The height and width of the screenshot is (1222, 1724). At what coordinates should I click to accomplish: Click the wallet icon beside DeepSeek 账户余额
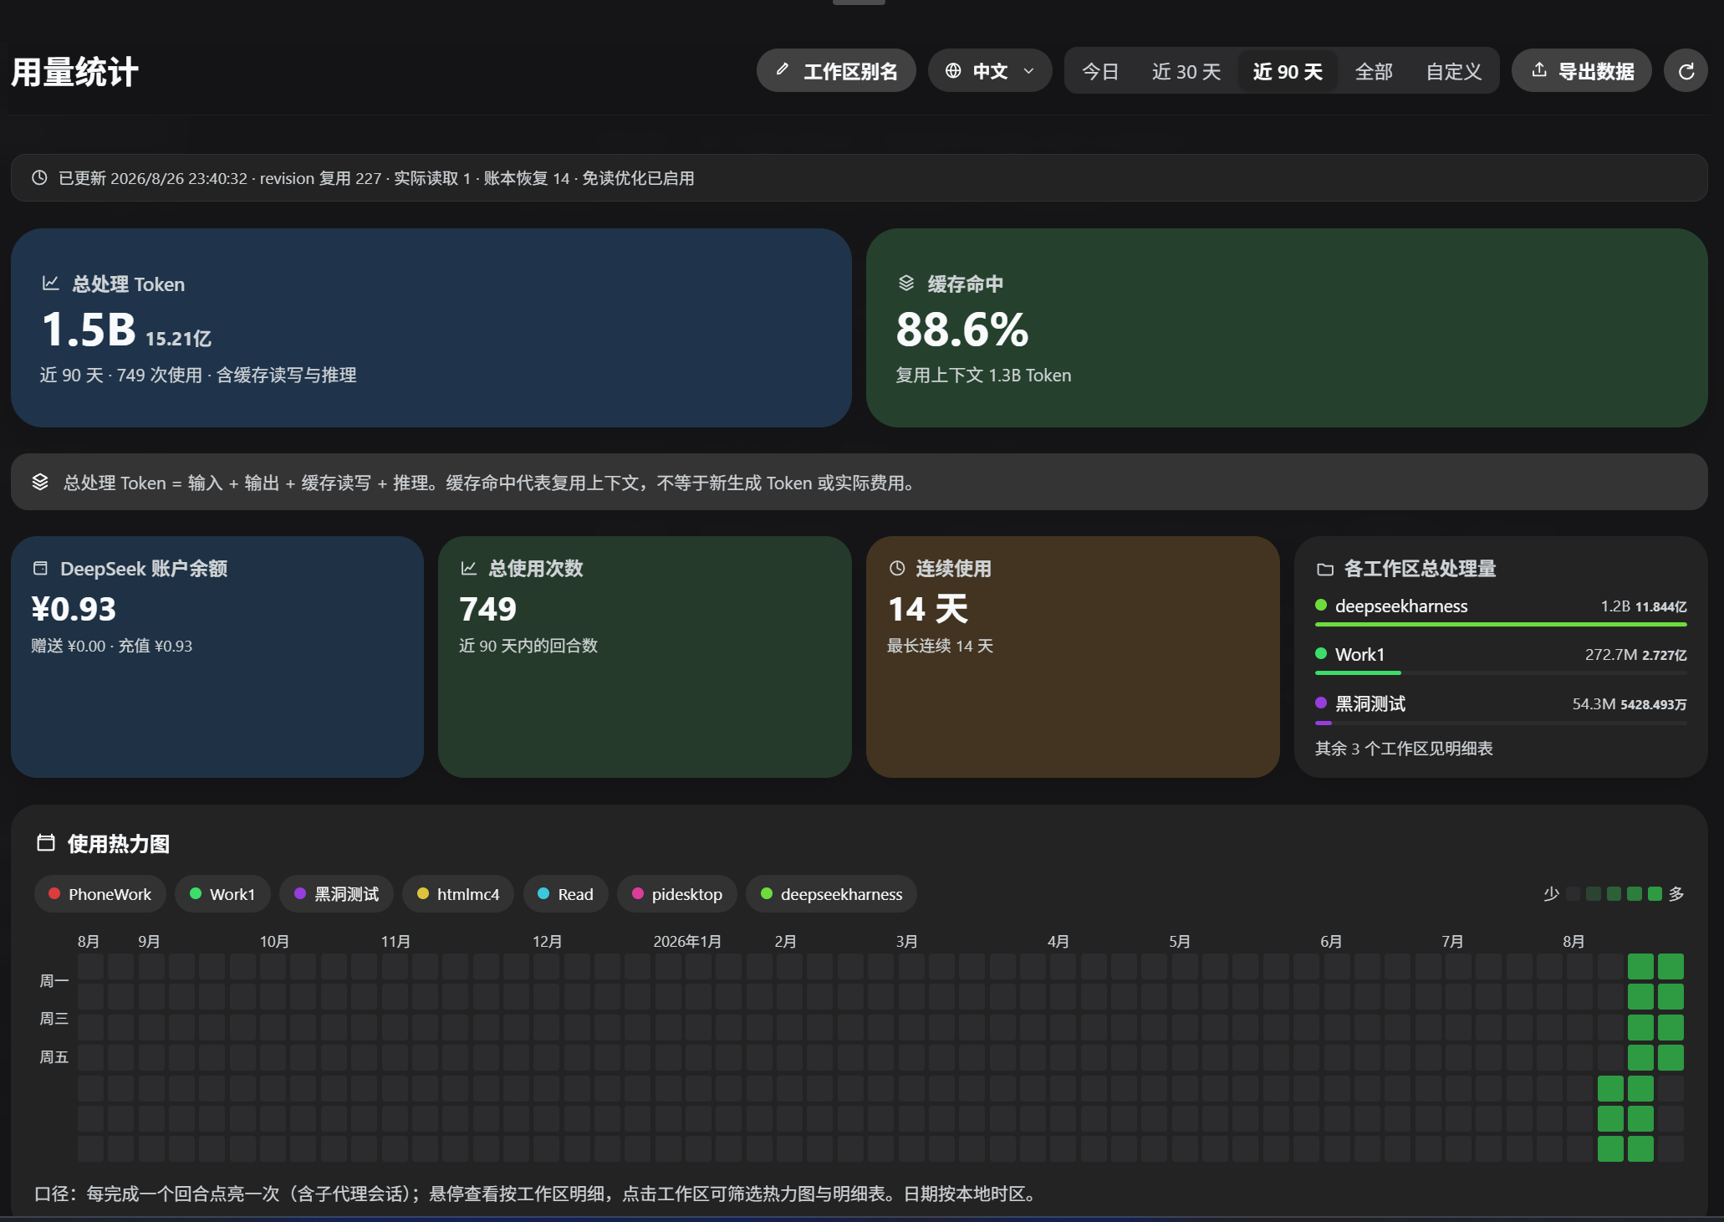(40, 569)
